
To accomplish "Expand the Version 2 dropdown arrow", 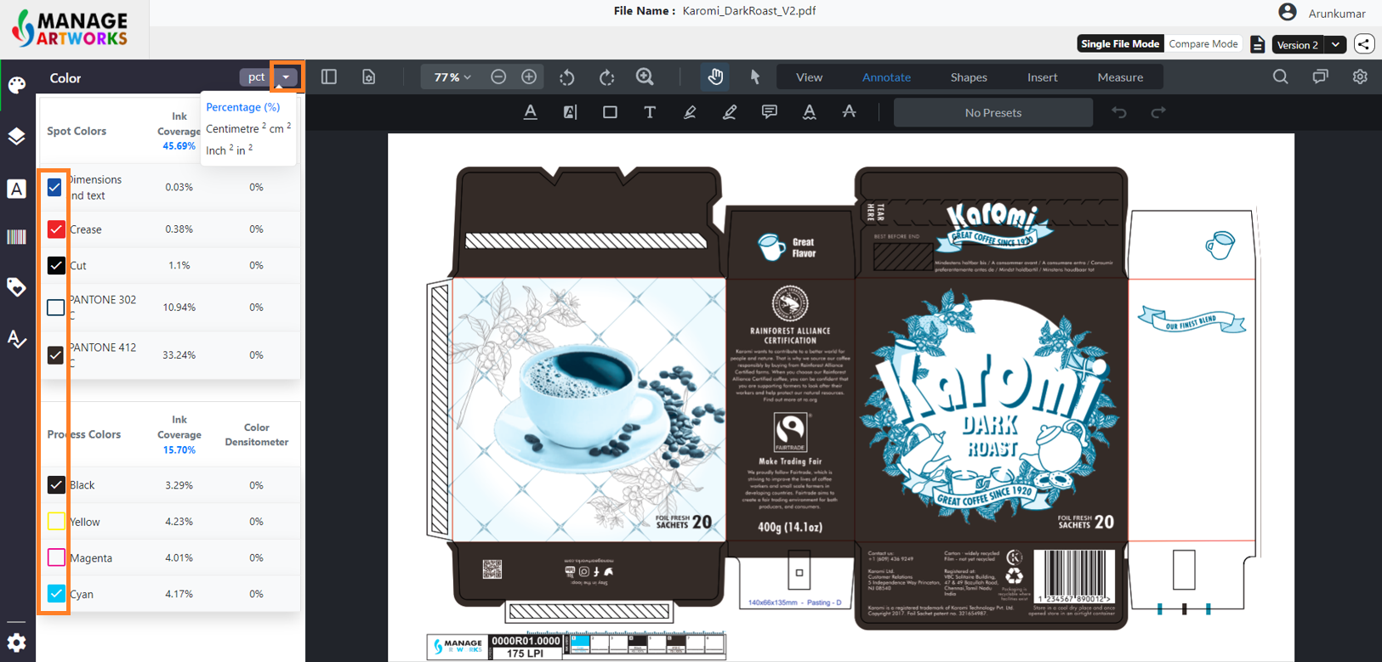I will point(1336,44).
